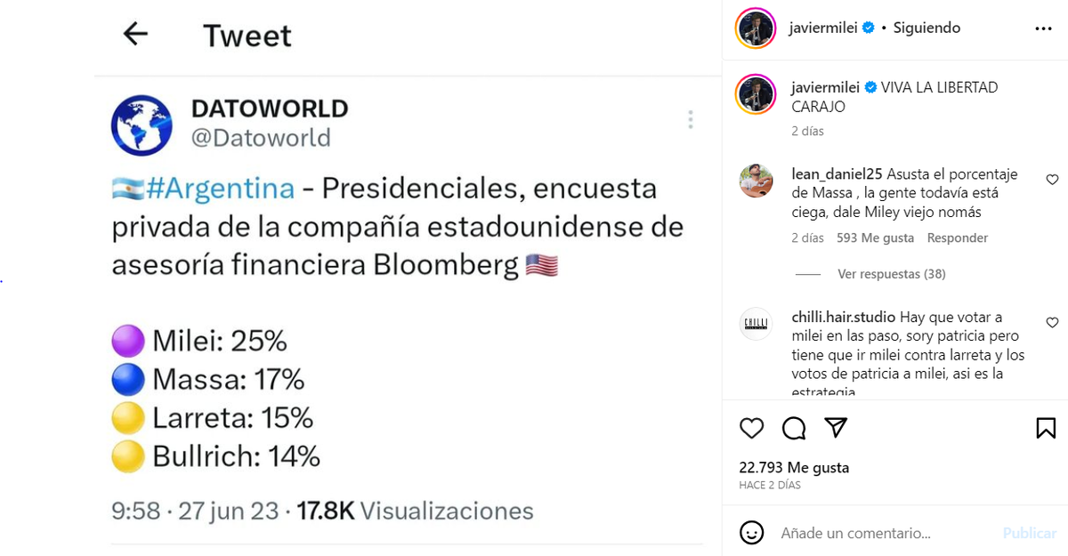Click the DATOWORLD globe avatar
Image resolution: width=1068 pixels, height=556 pixels.
point(142,125)
